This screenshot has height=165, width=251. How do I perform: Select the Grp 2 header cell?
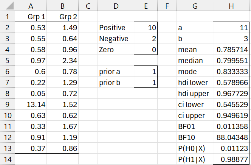[63, 17]
